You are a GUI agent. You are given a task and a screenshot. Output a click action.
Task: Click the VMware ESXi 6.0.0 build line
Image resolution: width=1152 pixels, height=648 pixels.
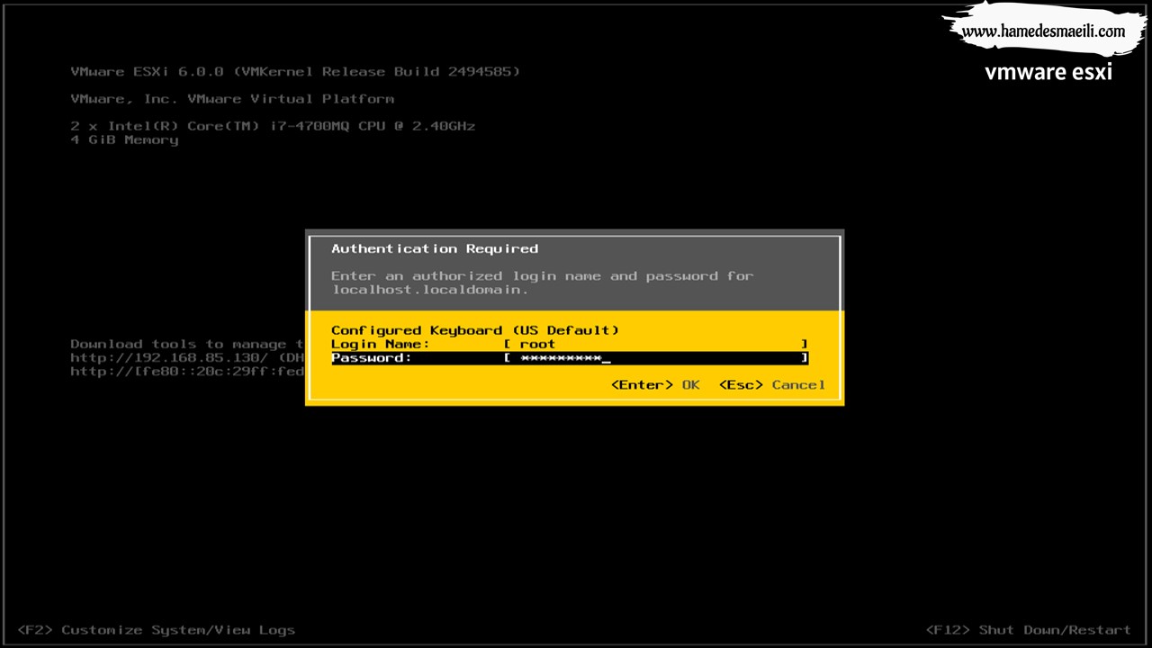coord(295,72)
